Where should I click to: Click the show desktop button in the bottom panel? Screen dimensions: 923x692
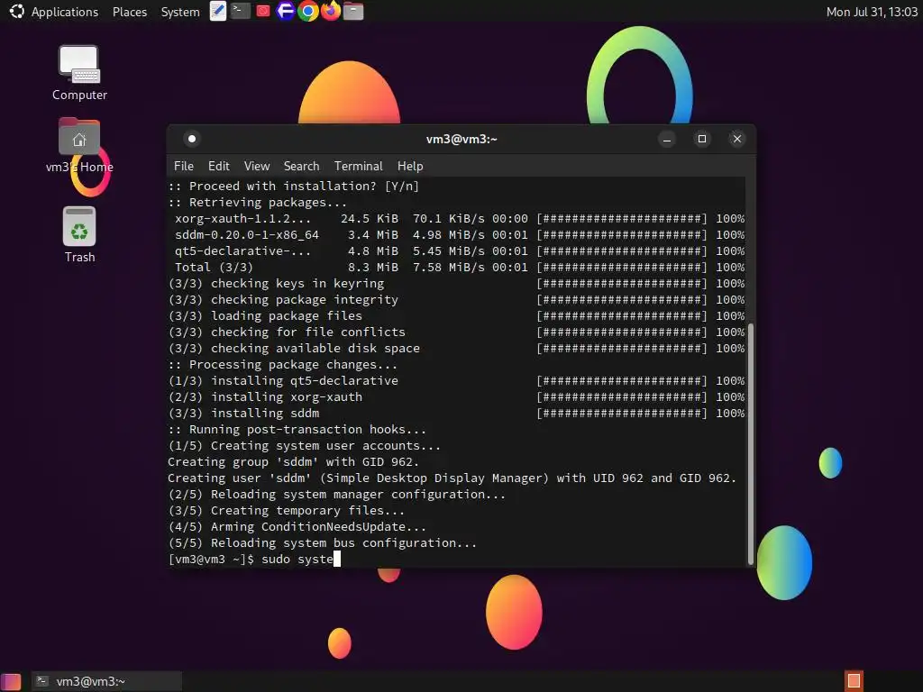pyautogui.click(x=11, y=681)
